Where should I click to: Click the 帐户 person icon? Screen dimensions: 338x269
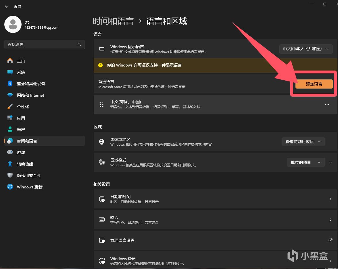coord(10,129)
